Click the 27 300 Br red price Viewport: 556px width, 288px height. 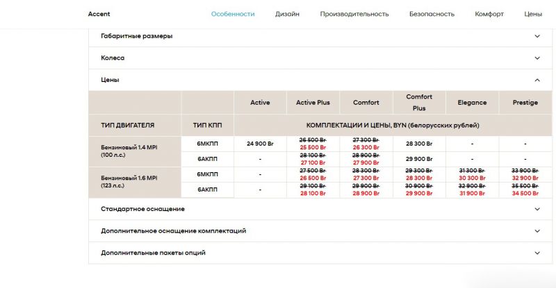tap(366, 178)
